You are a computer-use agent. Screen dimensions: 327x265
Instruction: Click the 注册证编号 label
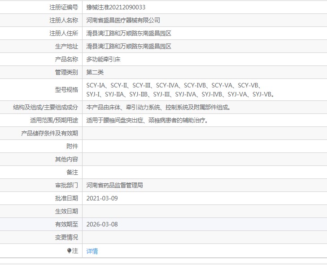[x=64, y=7]
